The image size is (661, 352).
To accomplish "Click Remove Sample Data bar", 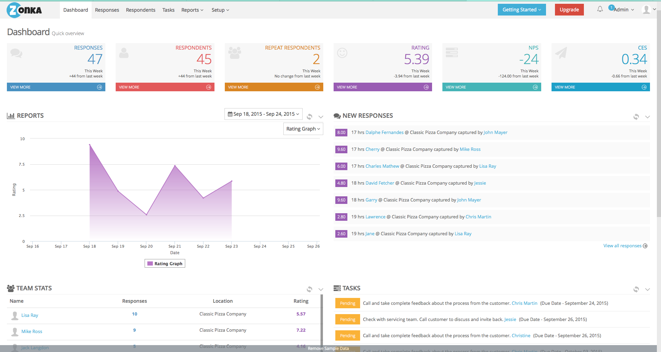I will [x=328, y=349].
